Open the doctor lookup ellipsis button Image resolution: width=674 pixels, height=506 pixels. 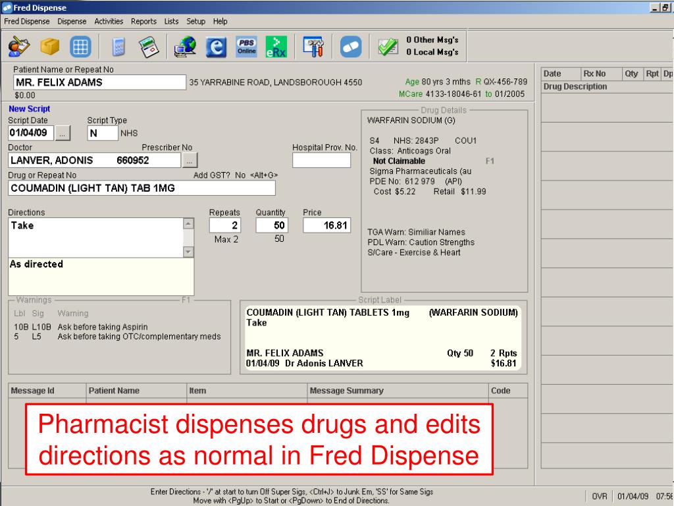[x=190, y=161]
